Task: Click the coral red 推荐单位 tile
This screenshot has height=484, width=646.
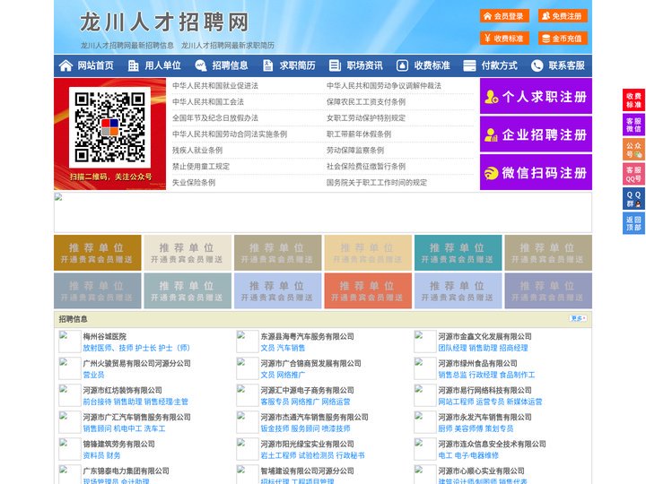Action: tap(368, 290)
